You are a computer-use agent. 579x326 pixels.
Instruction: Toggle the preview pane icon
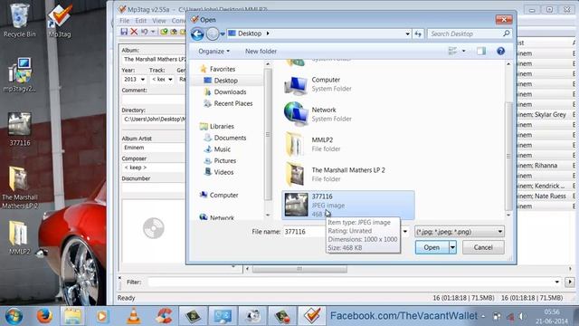[481, 51]
